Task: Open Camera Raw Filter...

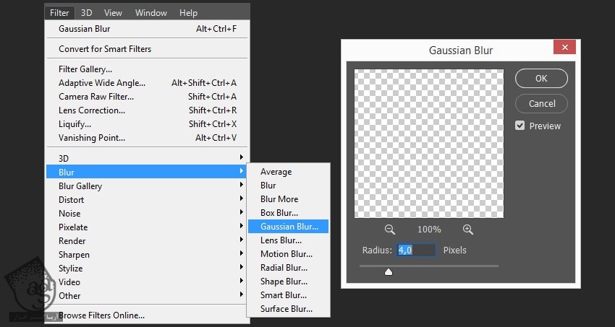Action: point(96,97)
